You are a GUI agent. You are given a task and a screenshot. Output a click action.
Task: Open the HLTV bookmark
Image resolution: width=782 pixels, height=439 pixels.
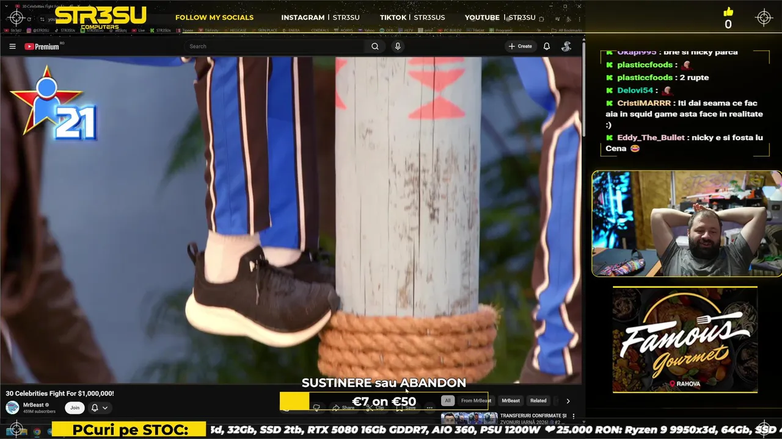[407, 30]
